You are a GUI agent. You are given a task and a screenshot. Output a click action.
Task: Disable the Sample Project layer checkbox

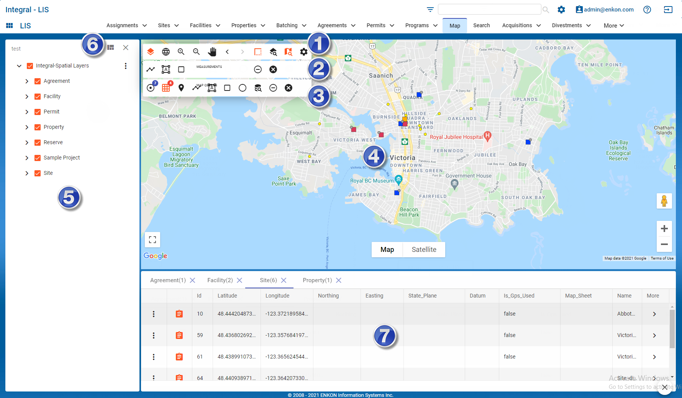(38, 158)
